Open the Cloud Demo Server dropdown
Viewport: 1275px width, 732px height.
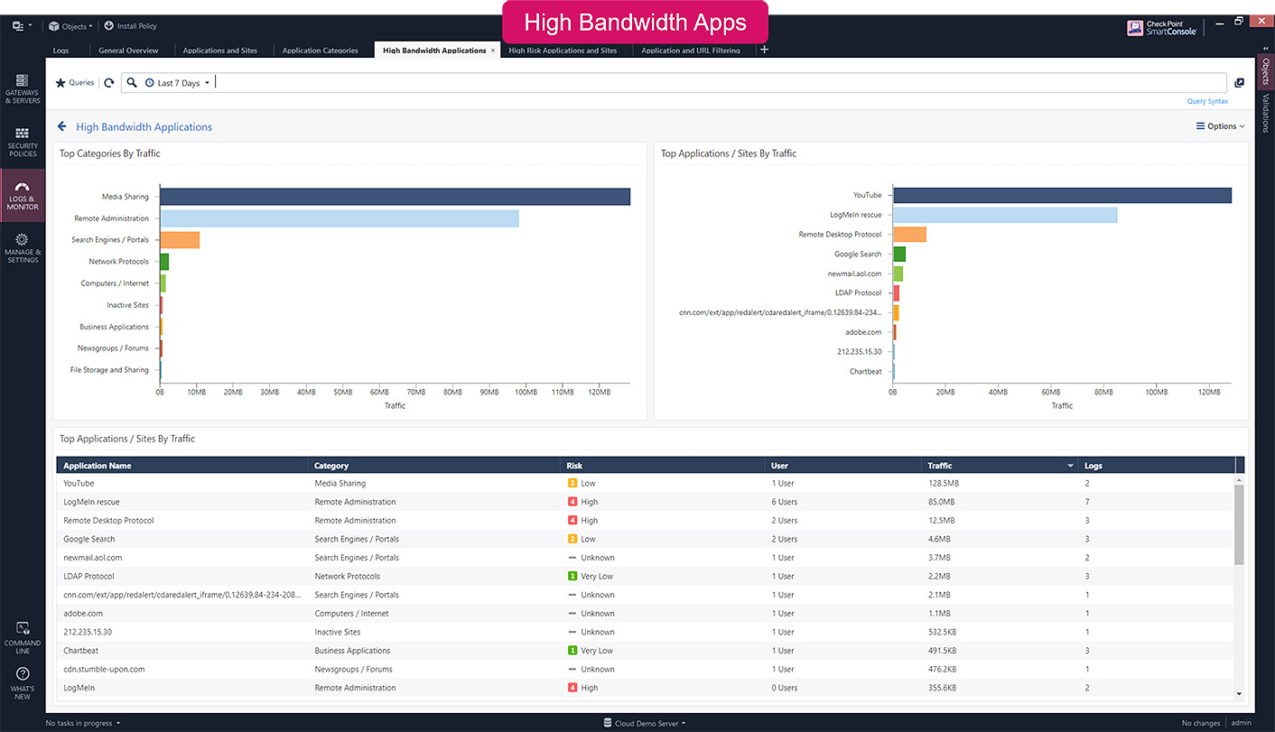(x=644, y=723)
